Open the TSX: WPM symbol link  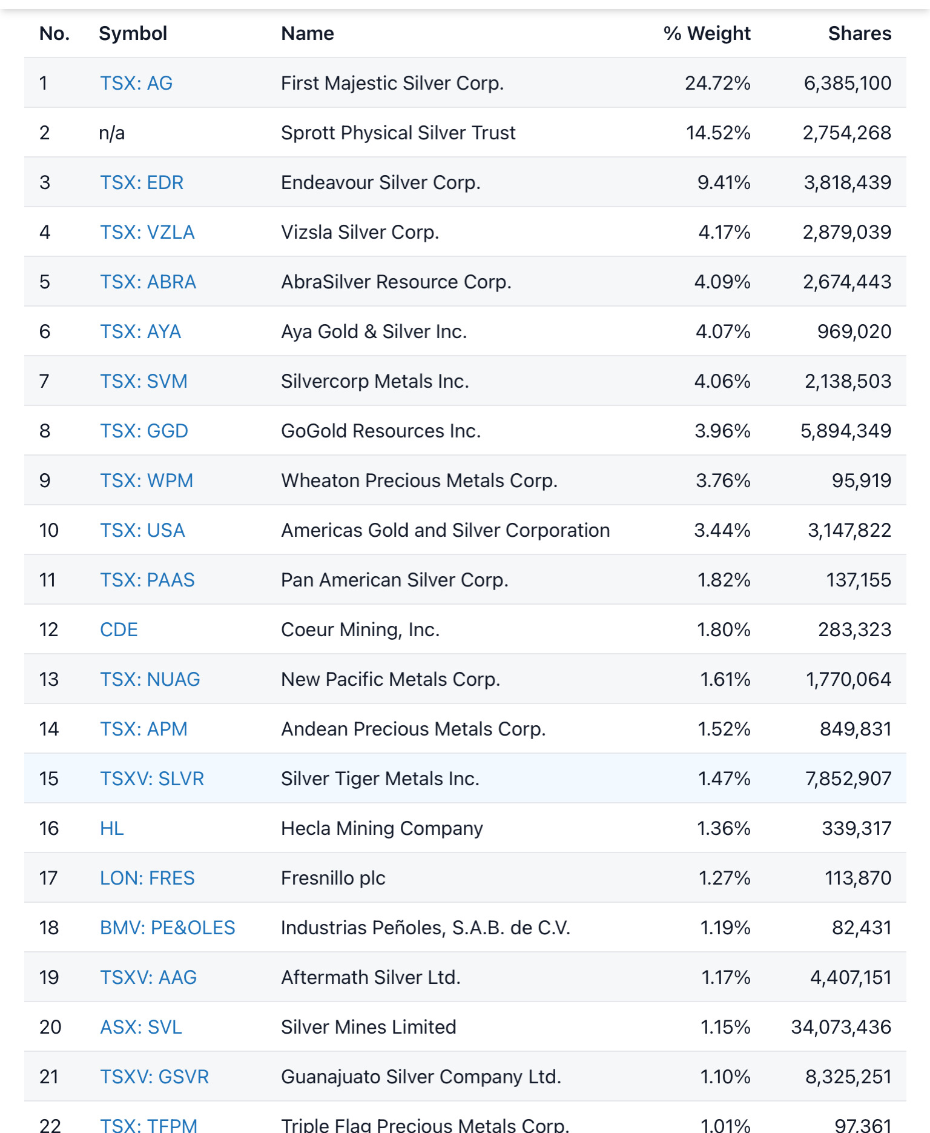tap(147, 480)
